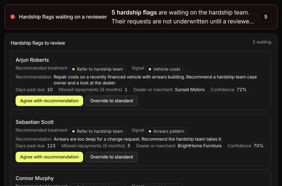282x186 pixels.
Task: Select the Arrears pattern signal chip
Action: pos(167,131)
